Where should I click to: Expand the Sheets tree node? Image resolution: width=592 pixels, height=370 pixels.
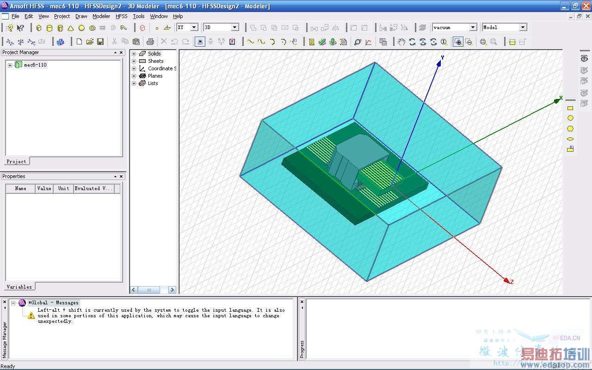(x=134, y=61)
